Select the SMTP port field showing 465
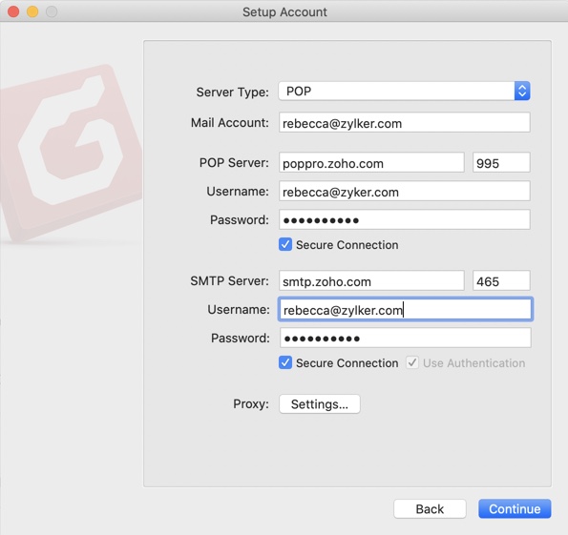Viewport: 568px width, 535px height. click(x=501, y=280)
